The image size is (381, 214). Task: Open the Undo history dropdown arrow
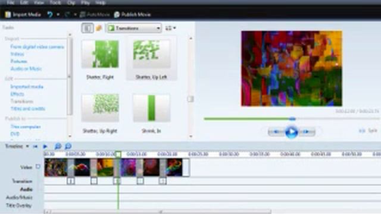(58, 14)
